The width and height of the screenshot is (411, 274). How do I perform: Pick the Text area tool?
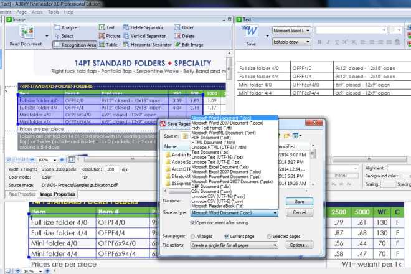click(x=106, y=27)
